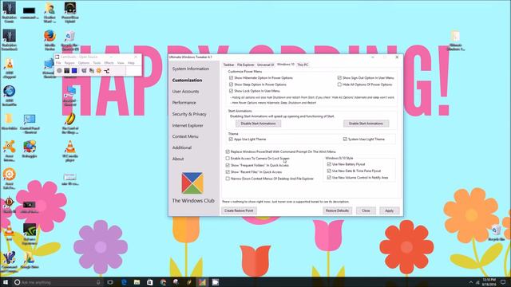Image resolution: width=511 pixels, height=287 pixels.
Task: Select the Recycle Bin icon at right edge
Action: pos(497,232)
